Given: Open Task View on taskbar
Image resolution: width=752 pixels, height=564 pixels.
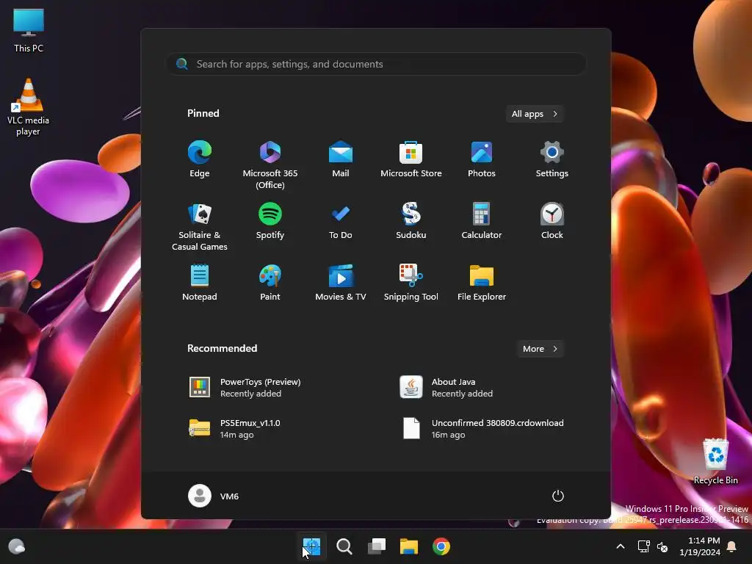Looking at the screenshot, I should point(377,546).
